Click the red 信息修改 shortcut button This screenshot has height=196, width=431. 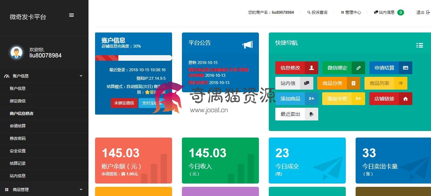click(x=297, y=68)
